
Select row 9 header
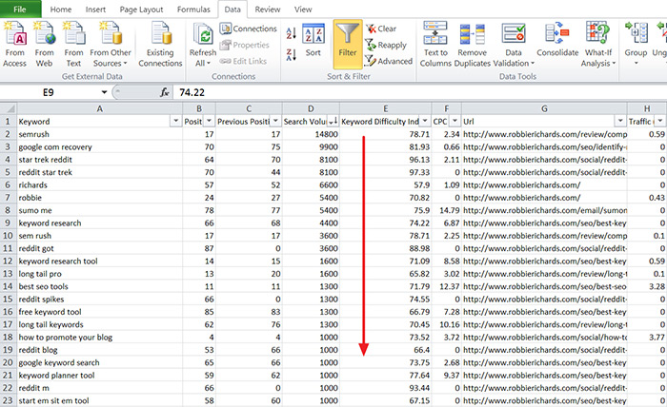[x=8, y=223]
